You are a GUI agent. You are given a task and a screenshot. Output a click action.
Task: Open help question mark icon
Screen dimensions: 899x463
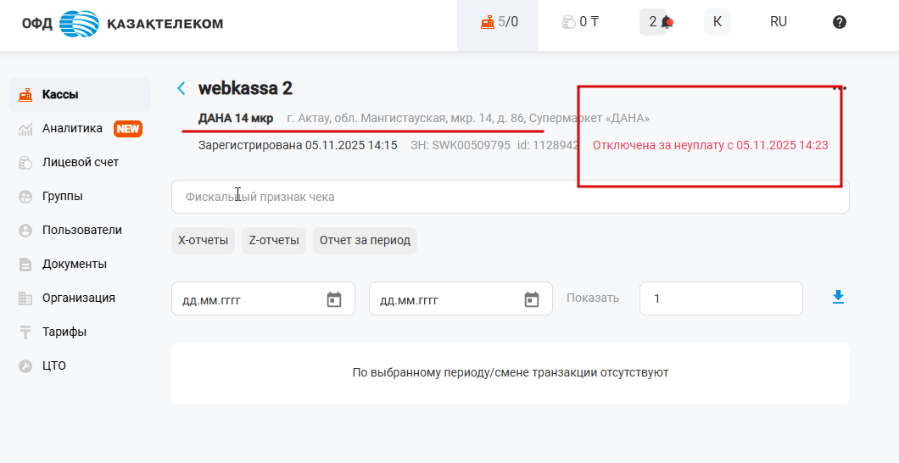coord(840,22)
